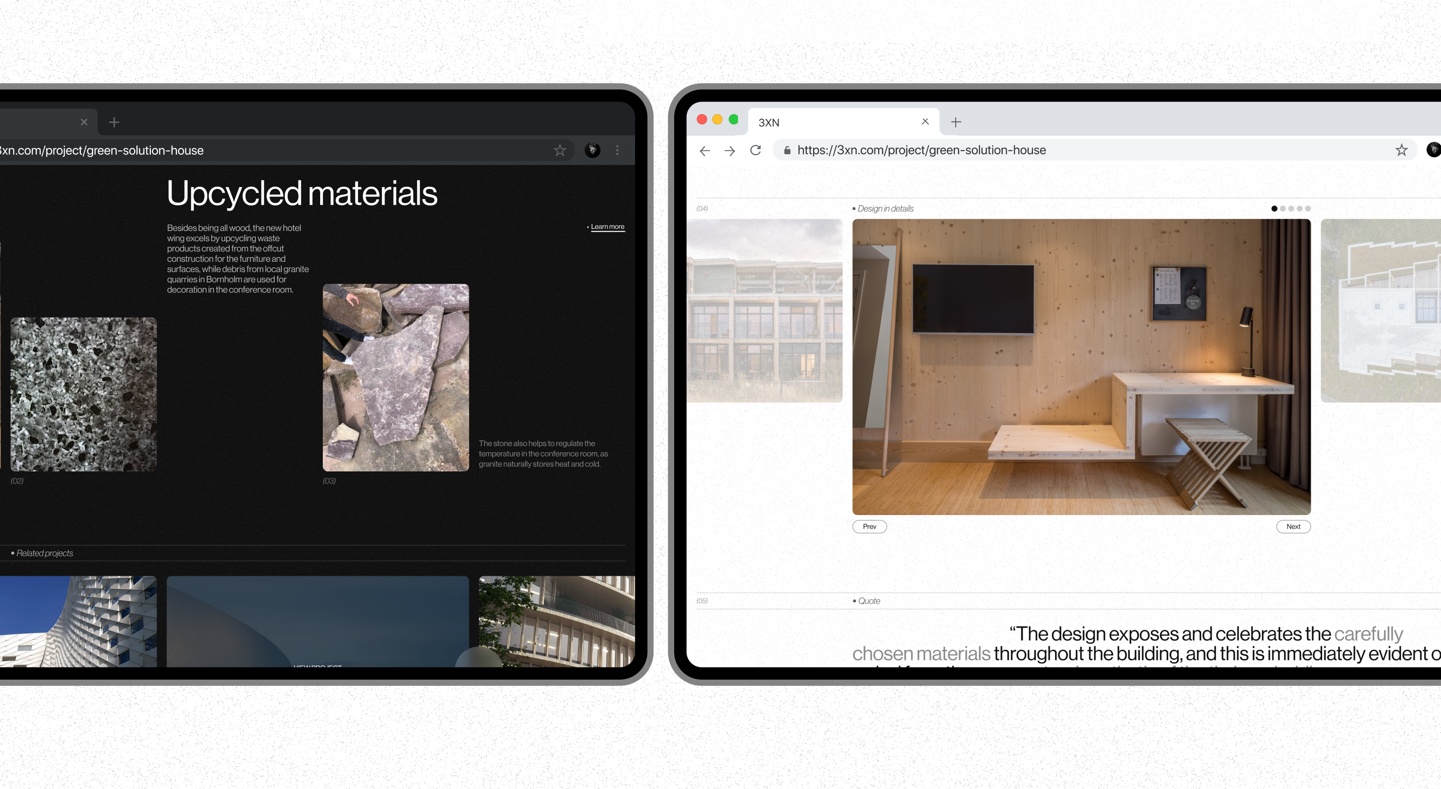The height and width of the screenshot is (789, 1441).
Task: Close the tab in dark browser
Action: (84, 122)
